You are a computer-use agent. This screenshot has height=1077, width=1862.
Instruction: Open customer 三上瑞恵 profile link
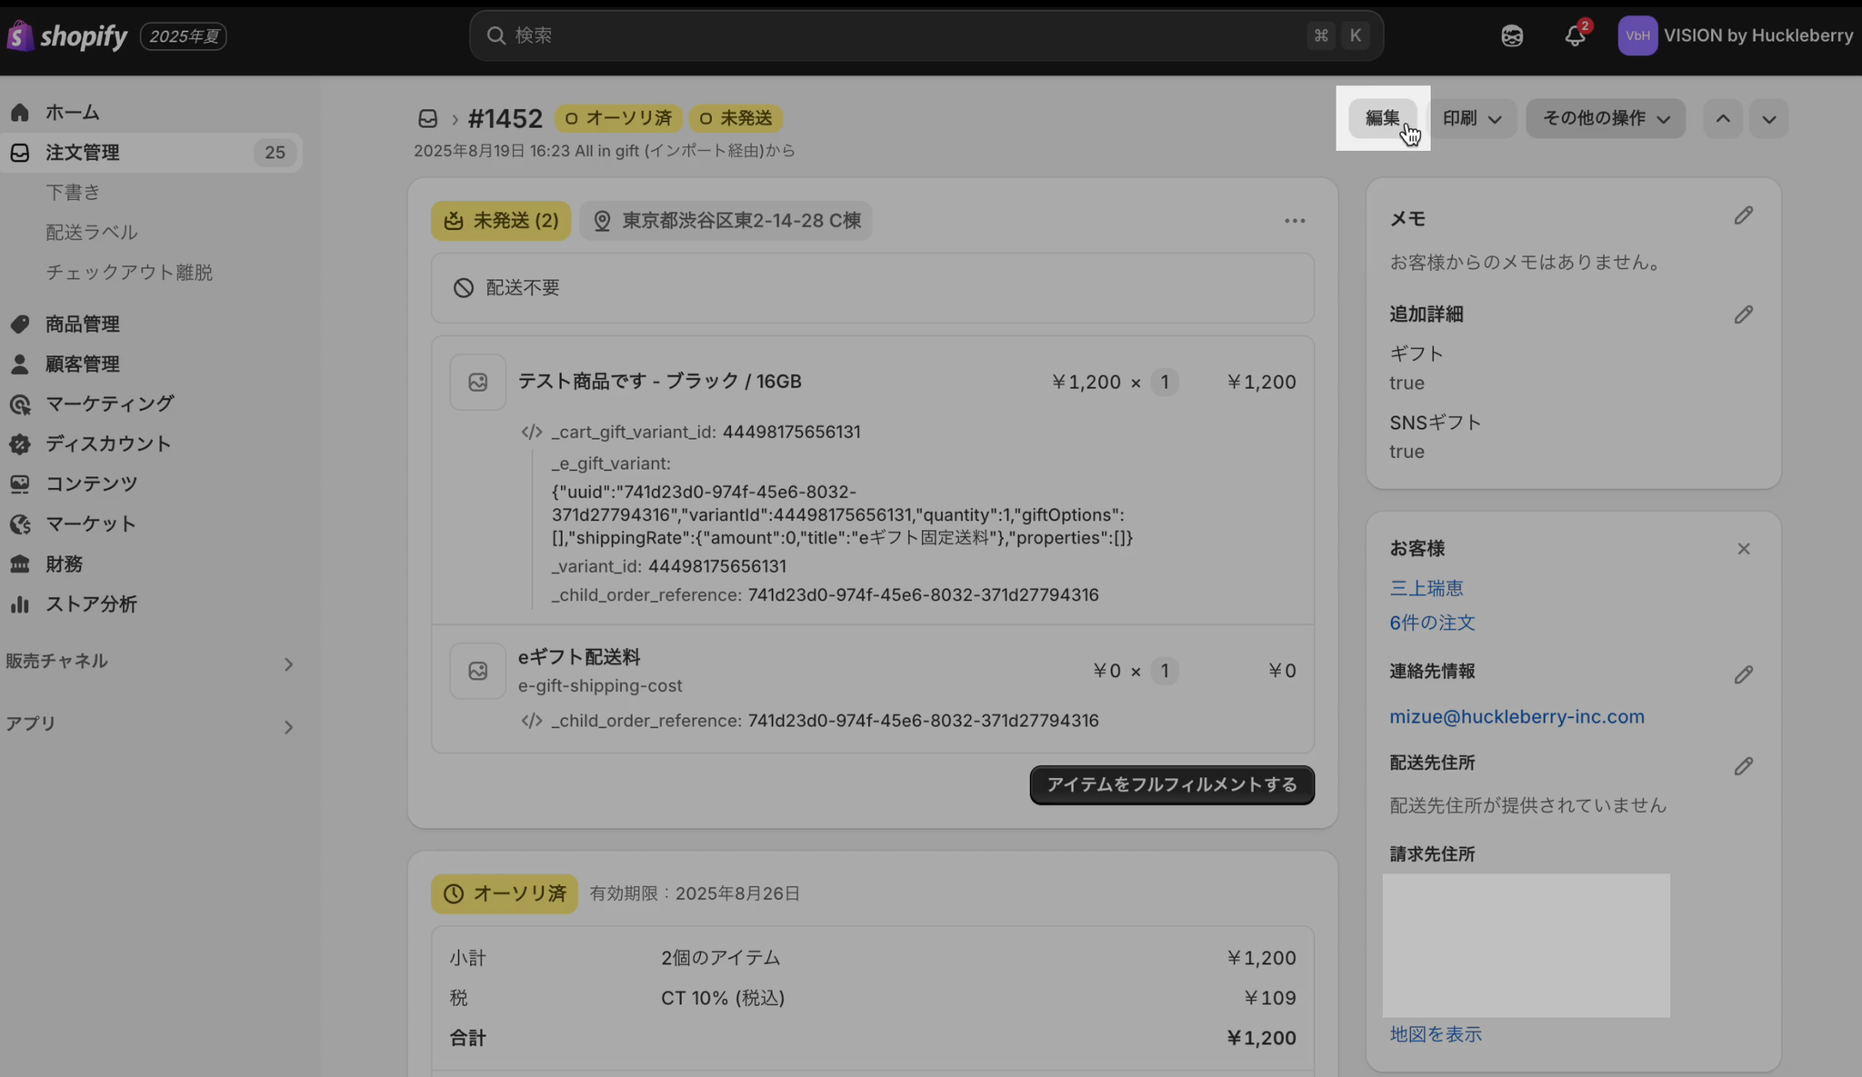pos(1426,588)
